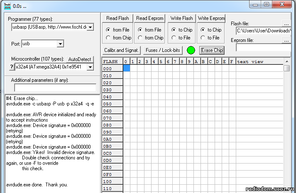Click the Write Flash button
This screenshot has height=193, width=296.
[181, 18]
